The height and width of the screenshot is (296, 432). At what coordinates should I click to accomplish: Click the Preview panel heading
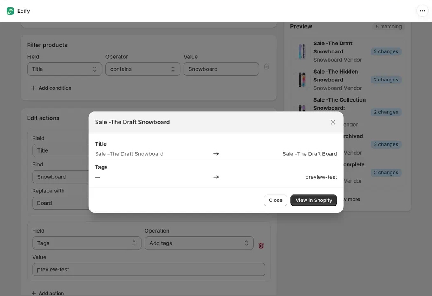(x=301, y=26)
